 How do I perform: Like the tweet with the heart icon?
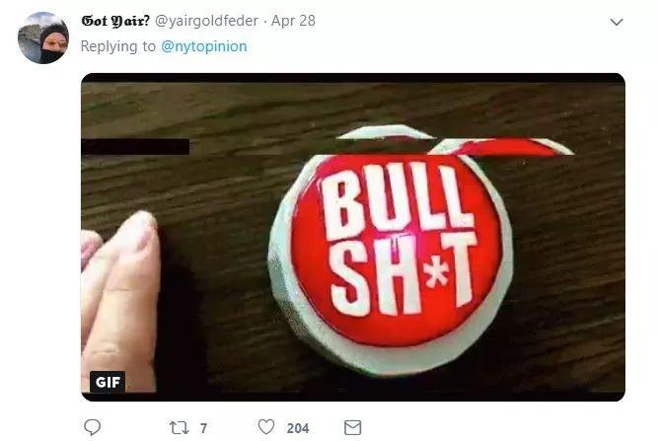(266, 427)
